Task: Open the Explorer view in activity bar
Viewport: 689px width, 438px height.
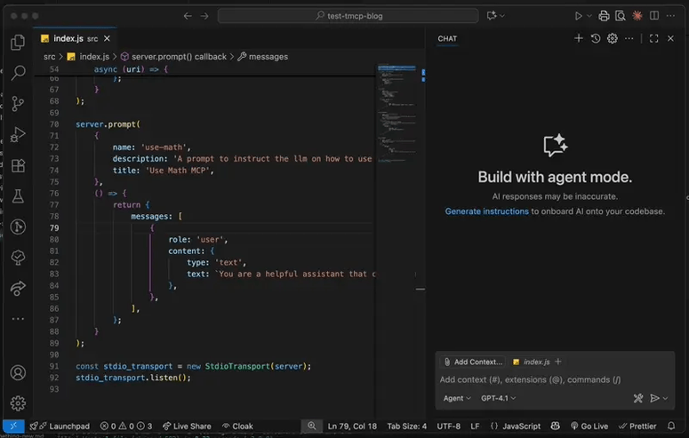Action: [x=18, y=42]
